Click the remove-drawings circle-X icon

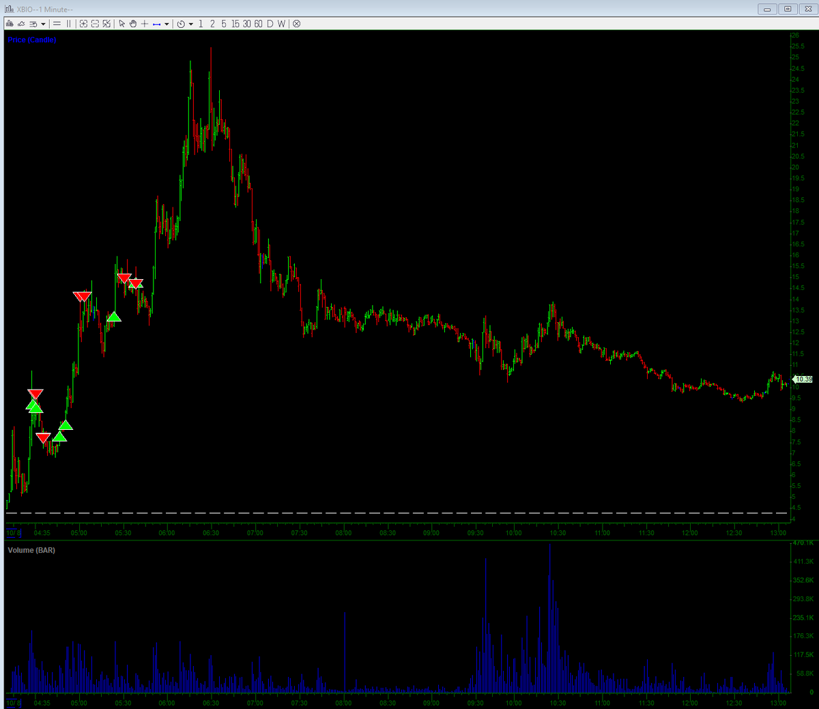pos(296,24)
